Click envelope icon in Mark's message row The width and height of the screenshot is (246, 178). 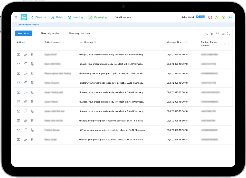tap(18, 64)
